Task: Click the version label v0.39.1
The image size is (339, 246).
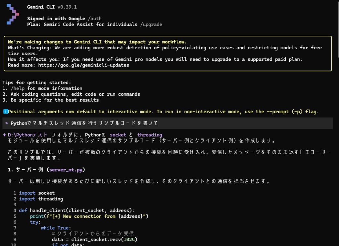Action: pos(67,7)
